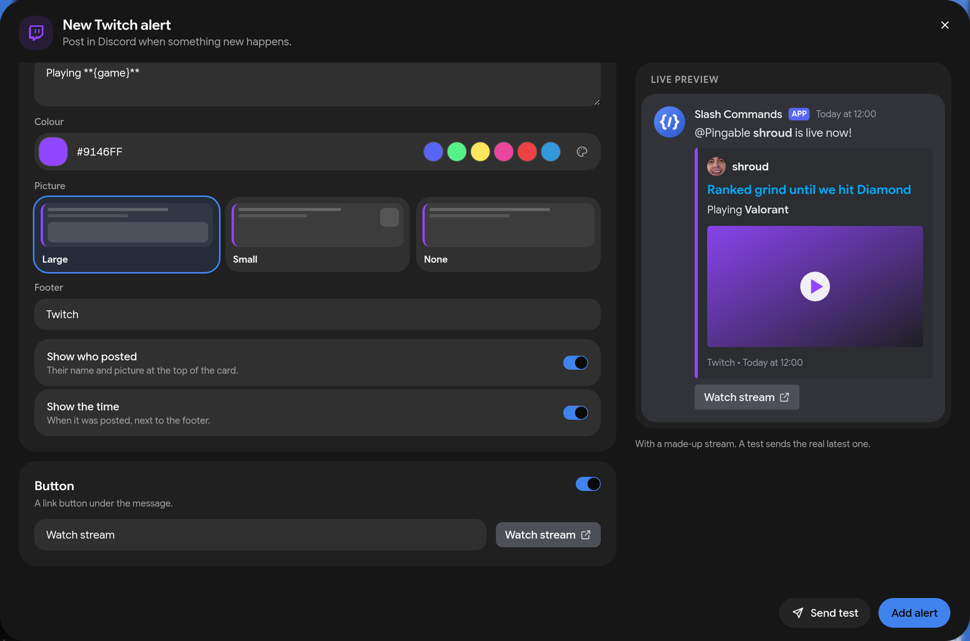This screenshot has height=641, width=970.
Task: Select the pink colour preset
Action: (504, 151)
